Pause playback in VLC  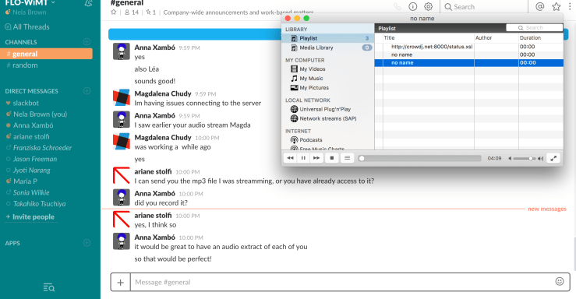303,158
